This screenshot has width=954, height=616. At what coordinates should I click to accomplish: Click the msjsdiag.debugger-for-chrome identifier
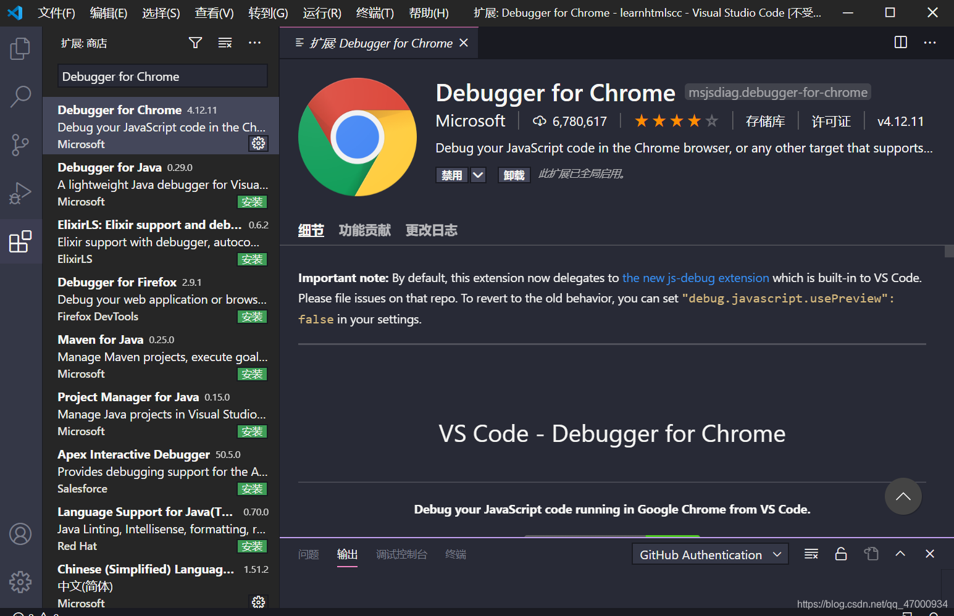[x=778, y=93]
